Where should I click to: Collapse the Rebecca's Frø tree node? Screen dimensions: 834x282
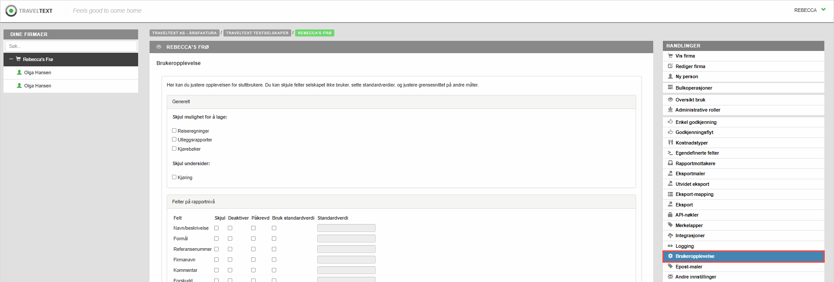coord(11,59)
